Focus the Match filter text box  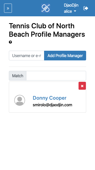56,76
